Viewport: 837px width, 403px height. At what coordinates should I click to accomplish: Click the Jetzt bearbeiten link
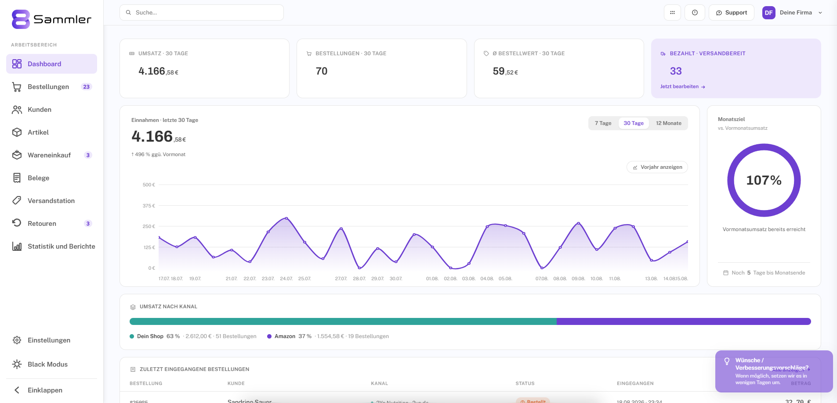click(682, 87)
